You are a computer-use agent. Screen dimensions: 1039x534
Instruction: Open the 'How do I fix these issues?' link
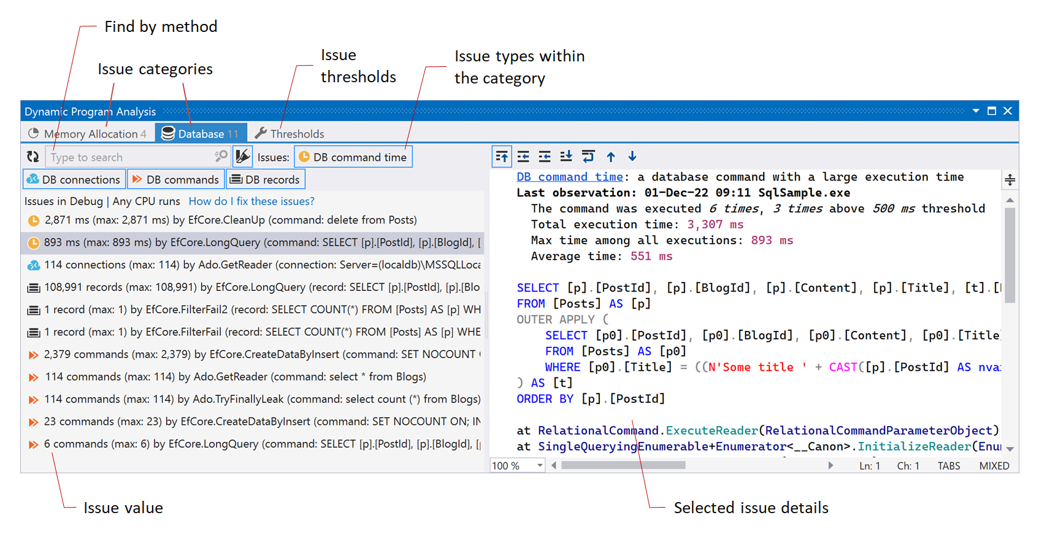(251, 201)
